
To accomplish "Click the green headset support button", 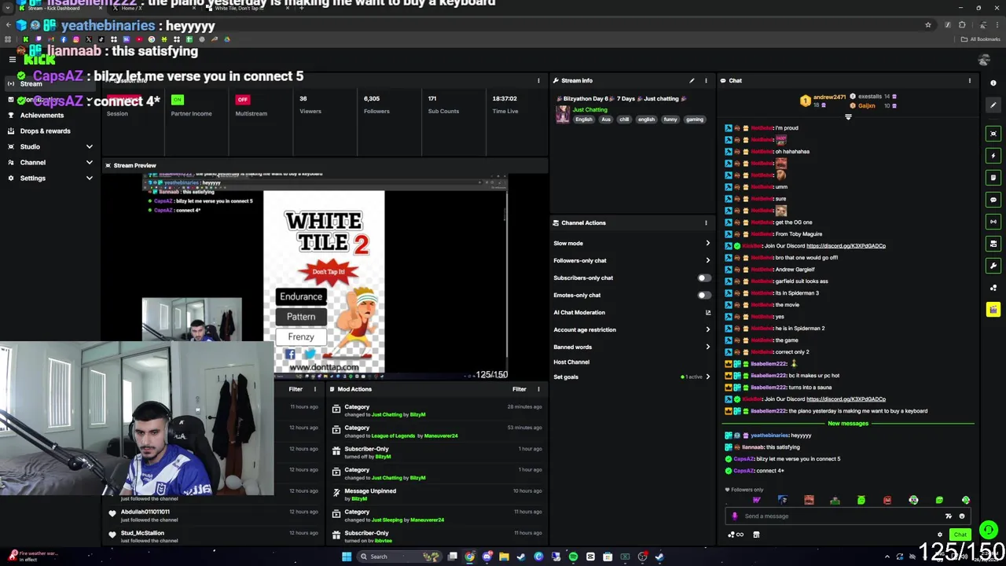I will 989,531.
